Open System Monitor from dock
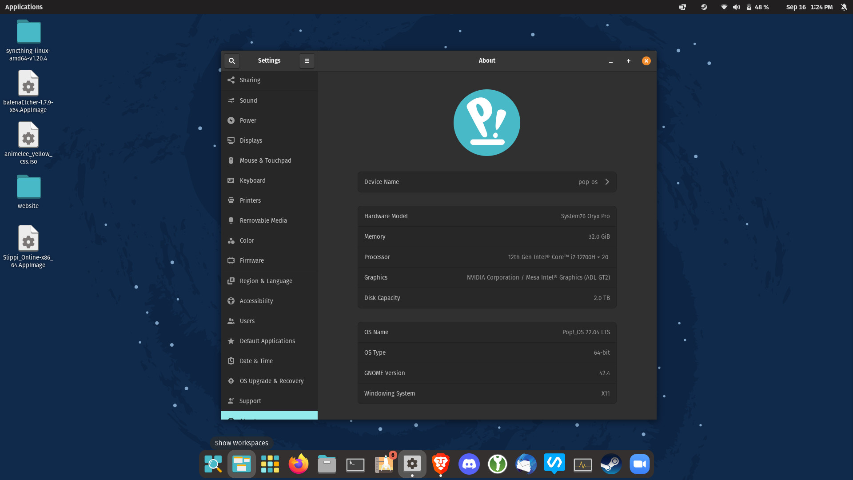Viewport: 853px width, 480px height. coord(582,464)
